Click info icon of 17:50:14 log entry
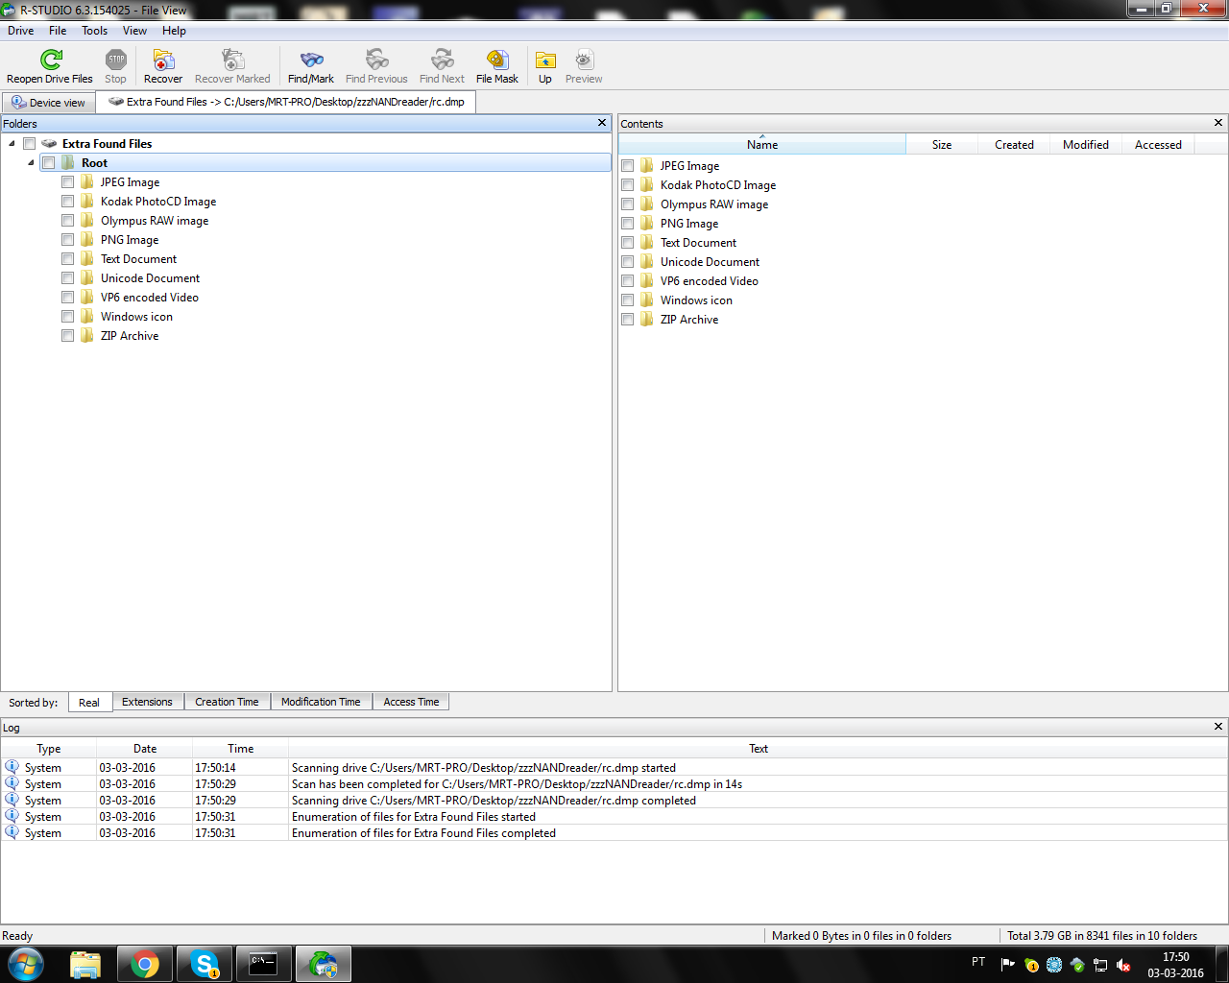1229x983 pixels. (x=12, y=767)
